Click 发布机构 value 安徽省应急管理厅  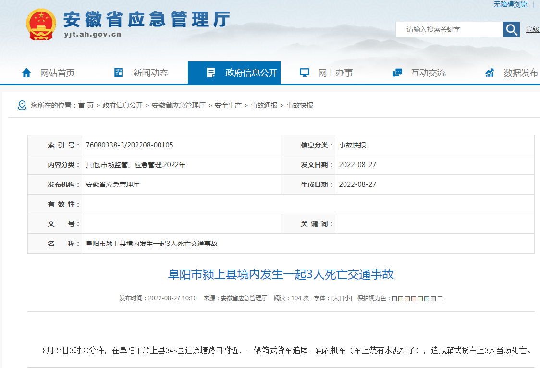[x=112, y=184]
